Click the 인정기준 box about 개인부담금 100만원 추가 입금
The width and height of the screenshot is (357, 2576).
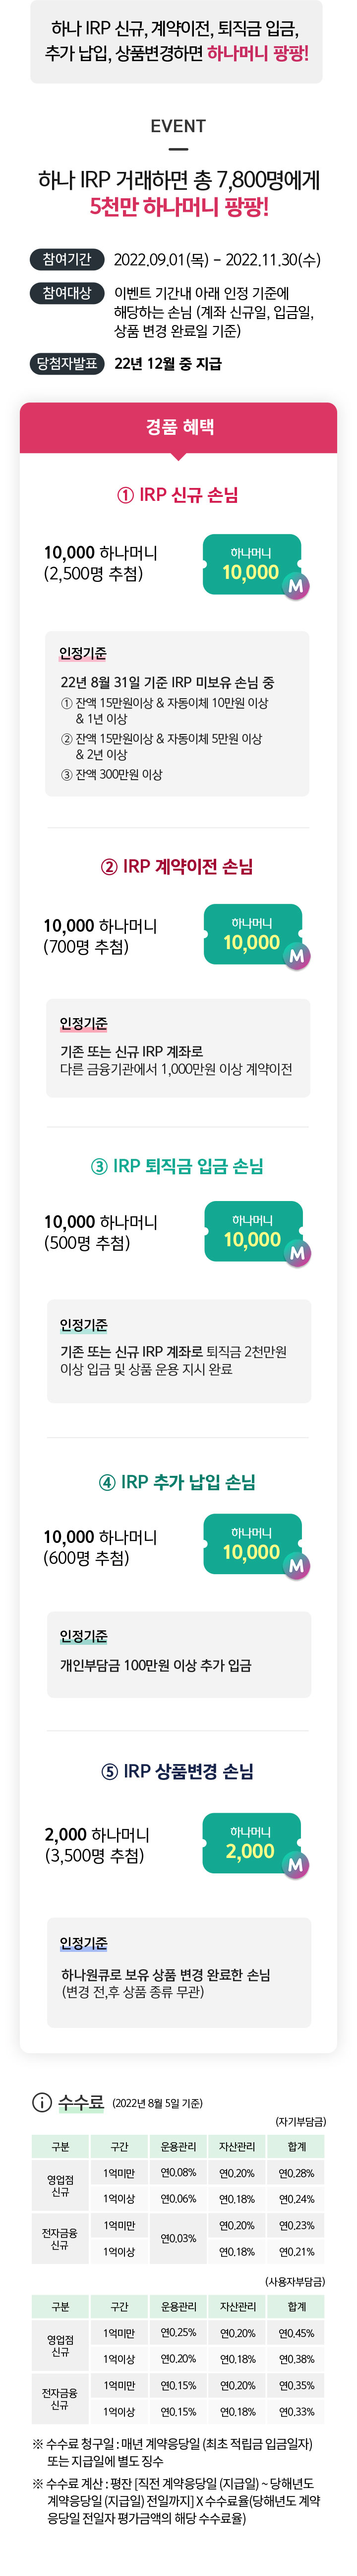pos(178,1653)
